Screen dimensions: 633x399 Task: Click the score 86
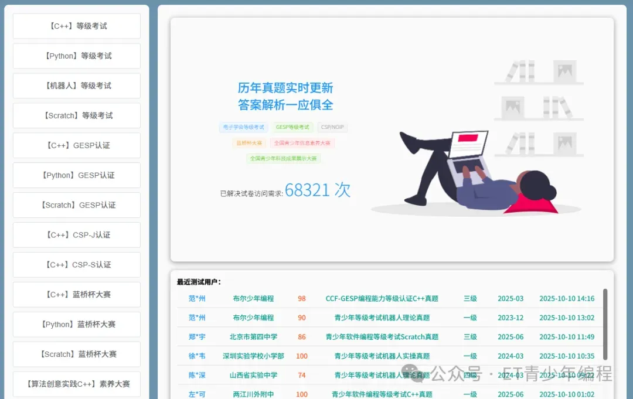(302, 336)
